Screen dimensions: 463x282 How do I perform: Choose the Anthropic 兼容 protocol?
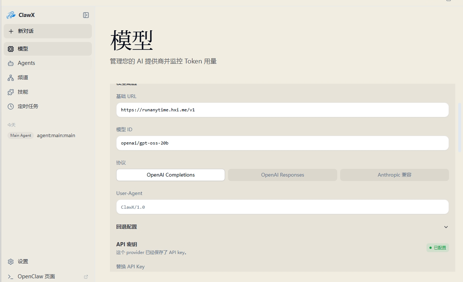[394, 175]
